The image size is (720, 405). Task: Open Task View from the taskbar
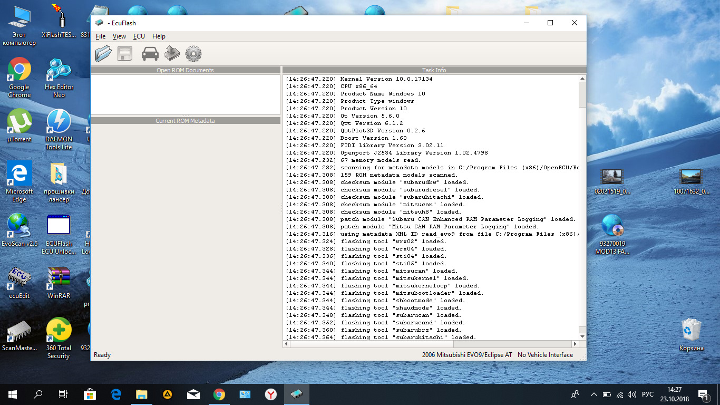point(63,394)
